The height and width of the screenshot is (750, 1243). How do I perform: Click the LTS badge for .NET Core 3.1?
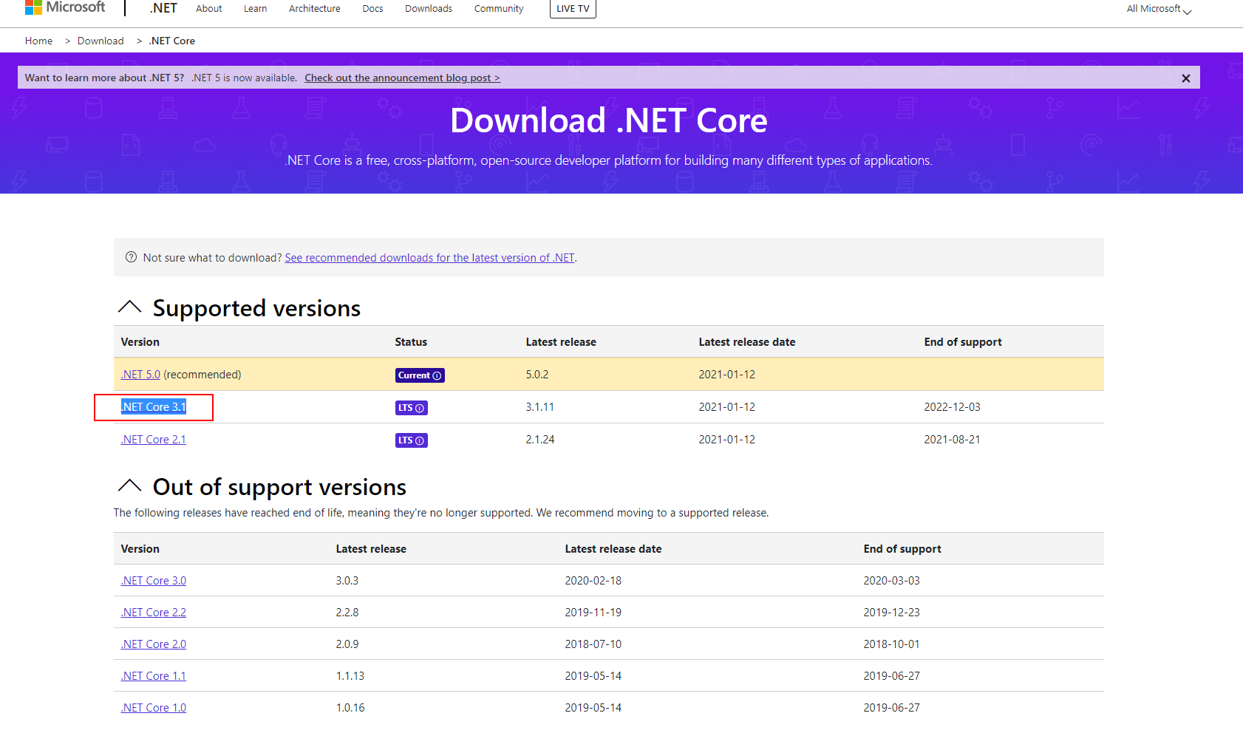pyautogui.click(x=411, y=408)
